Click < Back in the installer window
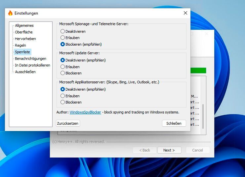The width and height of the screenshot is (245, 177). (x=144, y=150)
